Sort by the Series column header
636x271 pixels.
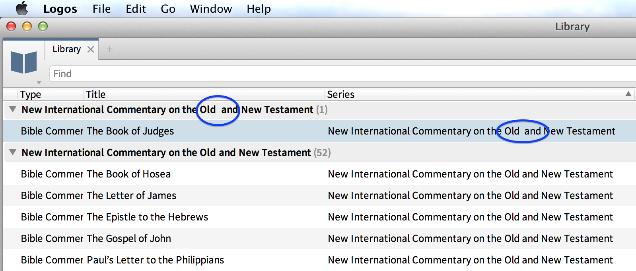(x=340, y=94)
